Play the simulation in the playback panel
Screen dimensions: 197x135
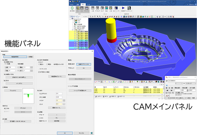pyautogui.click(x=169, y=88)
